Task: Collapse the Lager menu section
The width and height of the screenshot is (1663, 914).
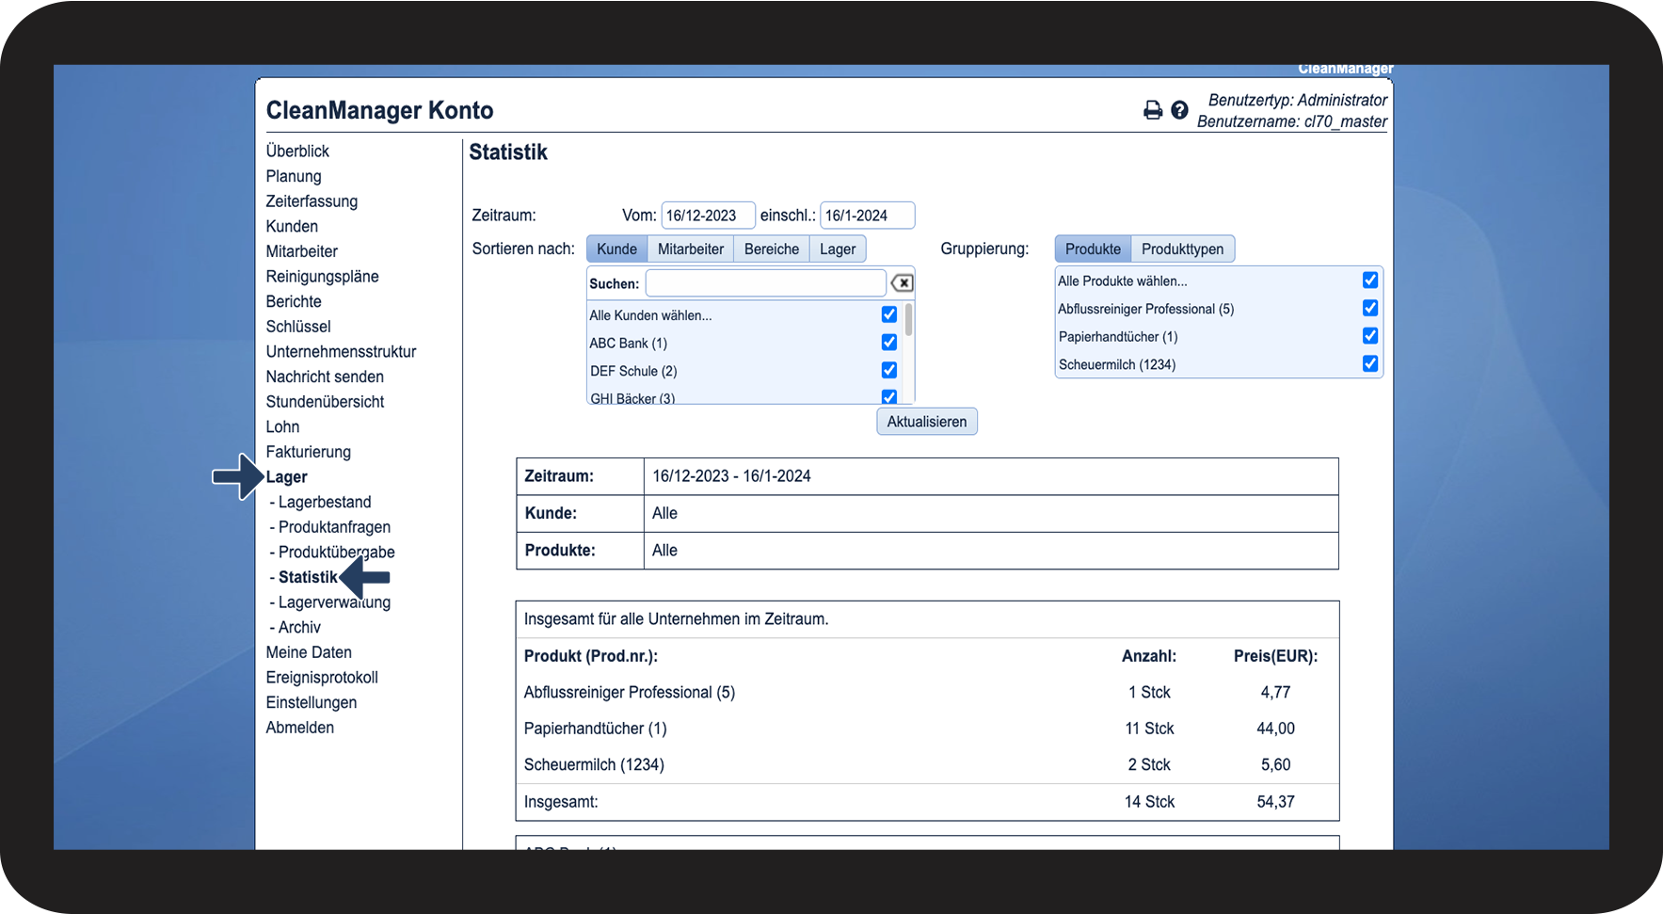Action: point(286,477)
